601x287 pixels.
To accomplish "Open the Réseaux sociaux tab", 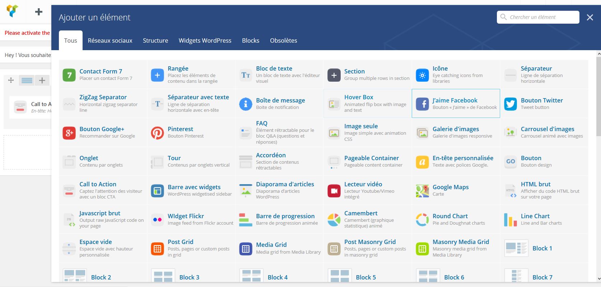I will coord(110,40).
